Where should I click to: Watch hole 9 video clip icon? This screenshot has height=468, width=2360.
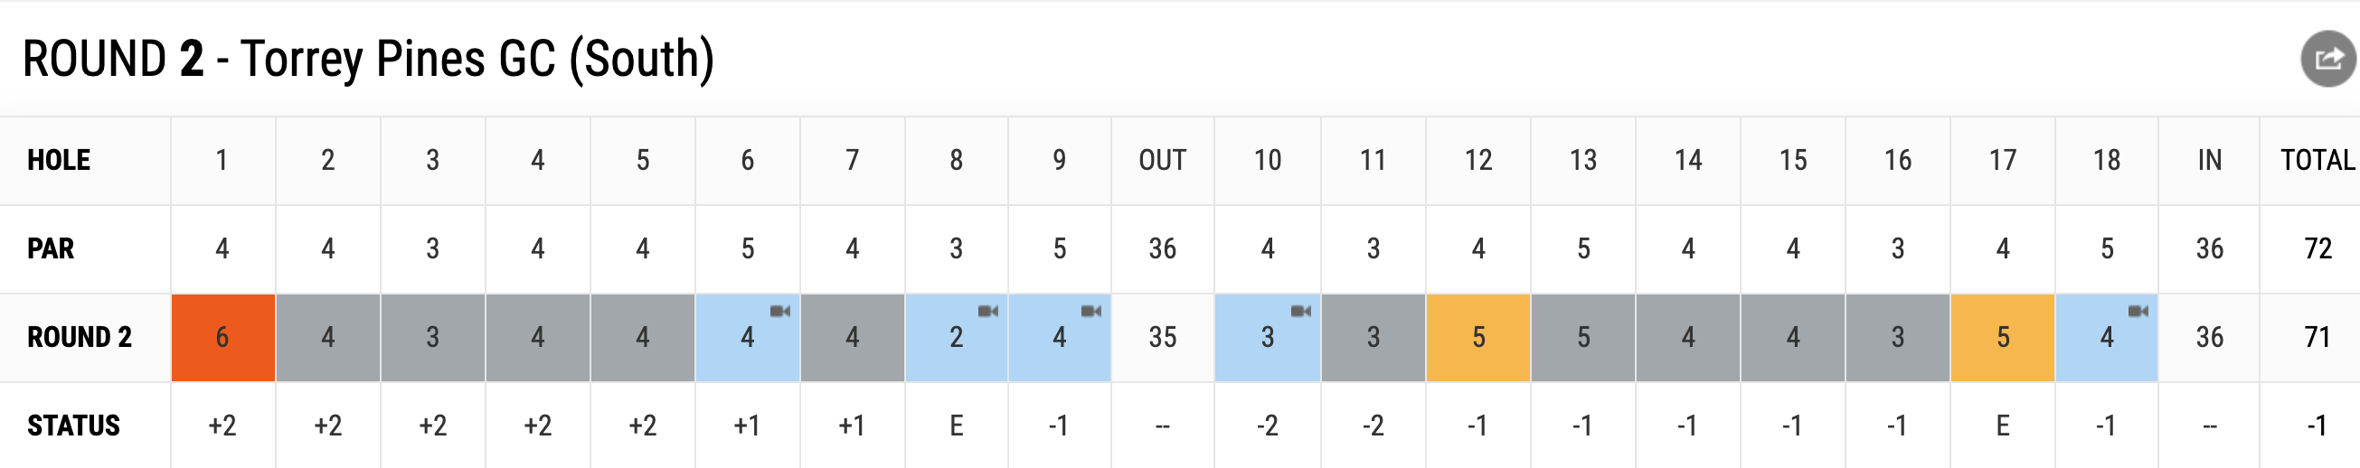point(1091,312)
